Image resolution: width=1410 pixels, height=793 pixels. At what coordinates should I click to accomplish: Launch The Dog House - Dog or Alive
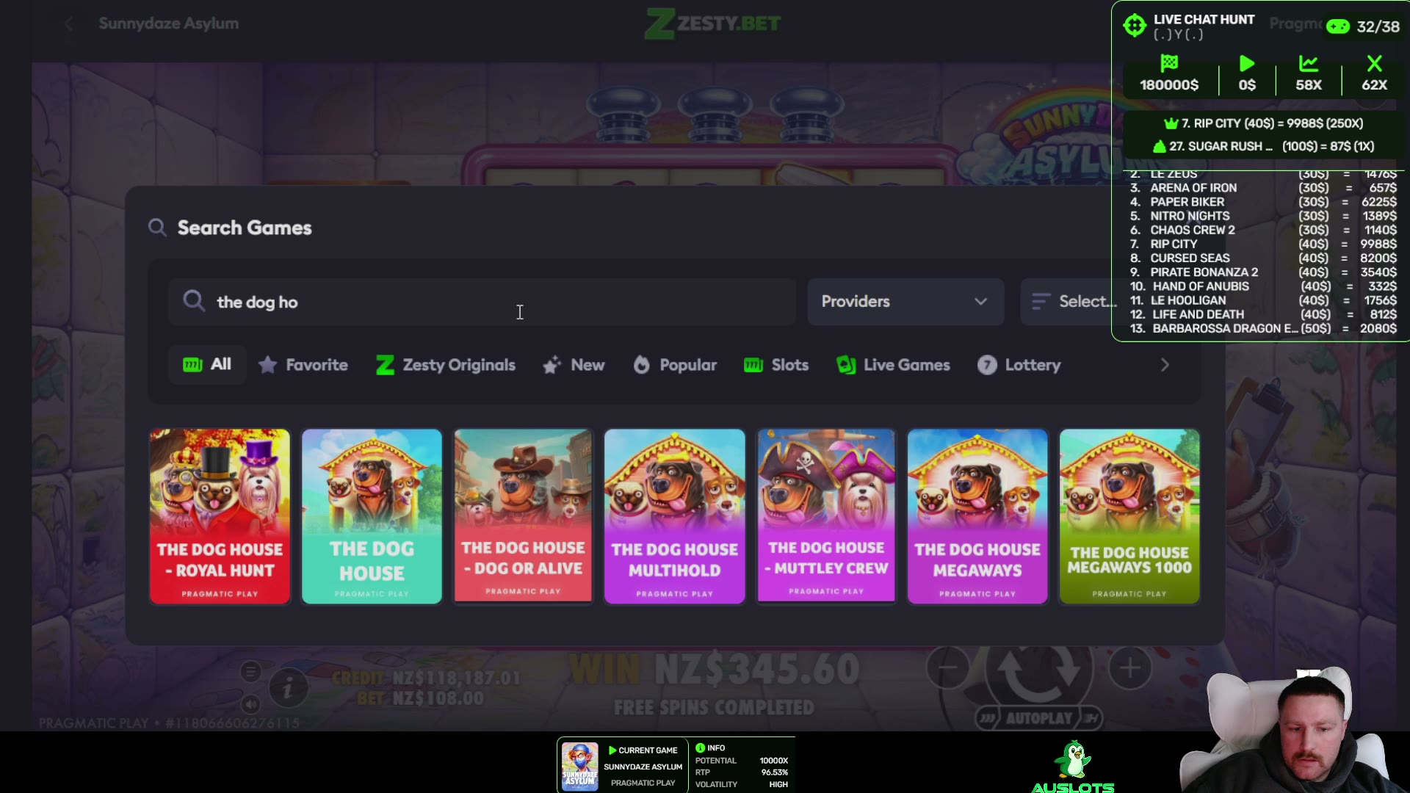523,515
